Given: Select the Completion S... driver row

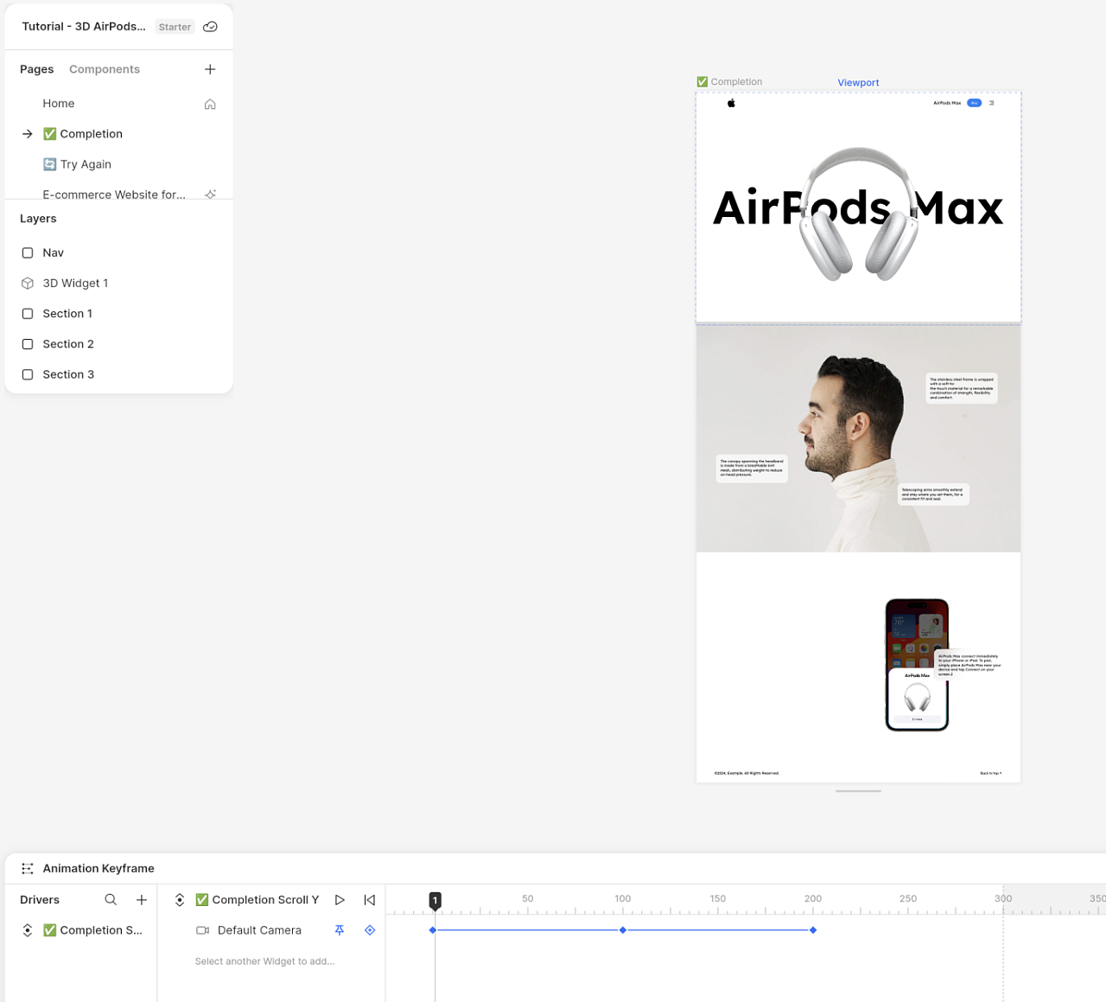Looking at the screenshot, I should point(81,930).
